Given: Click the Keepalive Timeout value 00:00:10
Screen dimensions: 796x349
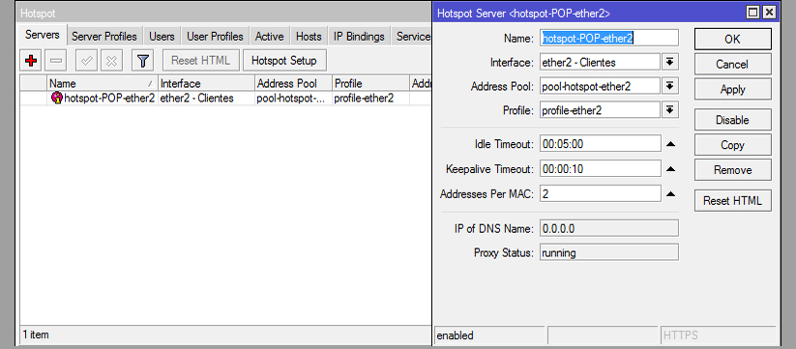Looking at the screenshot, I should (600, 169).
